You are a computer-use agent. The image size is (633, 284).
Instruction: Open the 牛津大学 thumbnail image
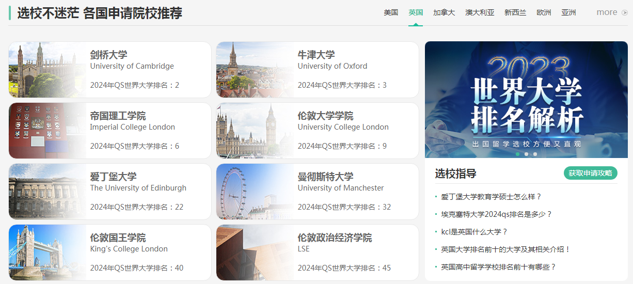click(x=255, y=70)
